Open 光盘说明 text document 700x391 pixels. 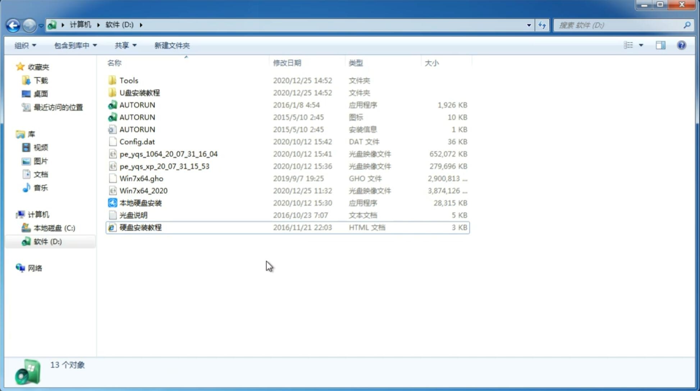coord(133,215)
